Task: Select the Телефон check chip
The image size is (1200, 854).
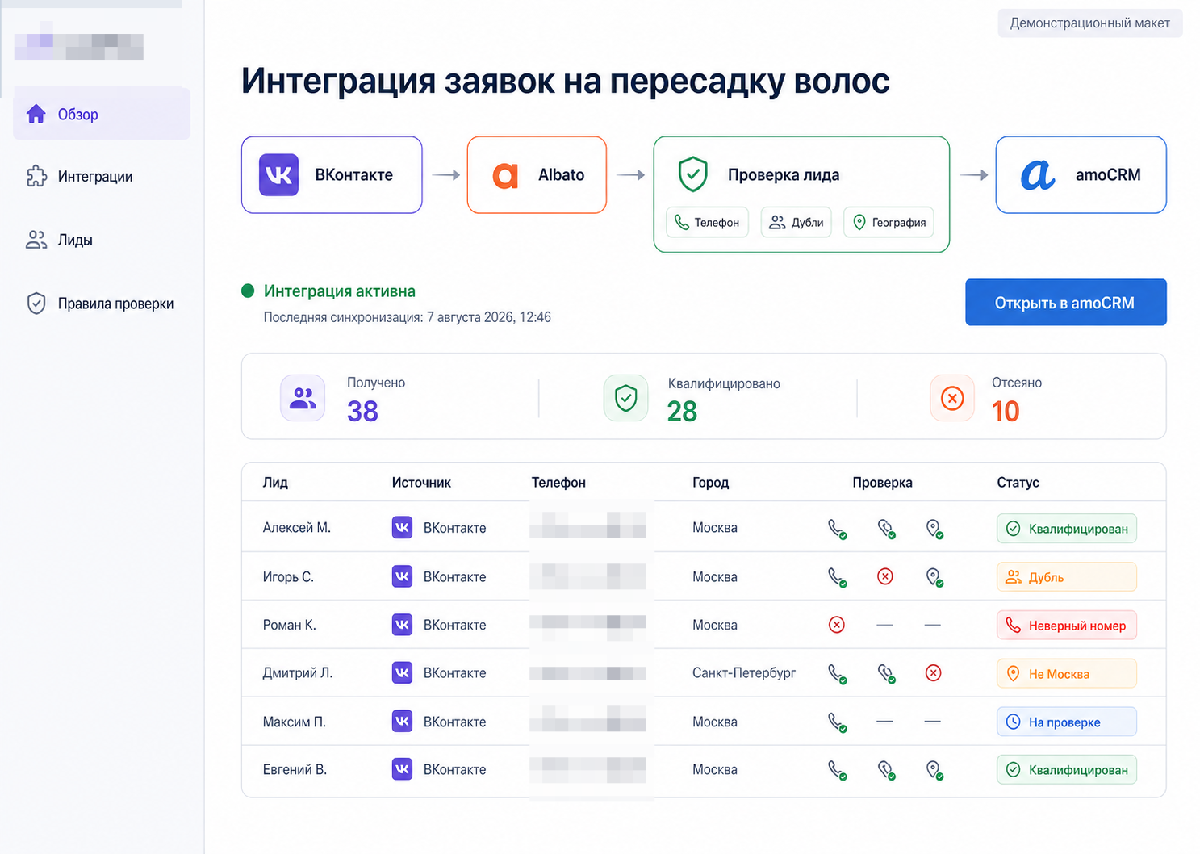Action: [x=708, y=222]
